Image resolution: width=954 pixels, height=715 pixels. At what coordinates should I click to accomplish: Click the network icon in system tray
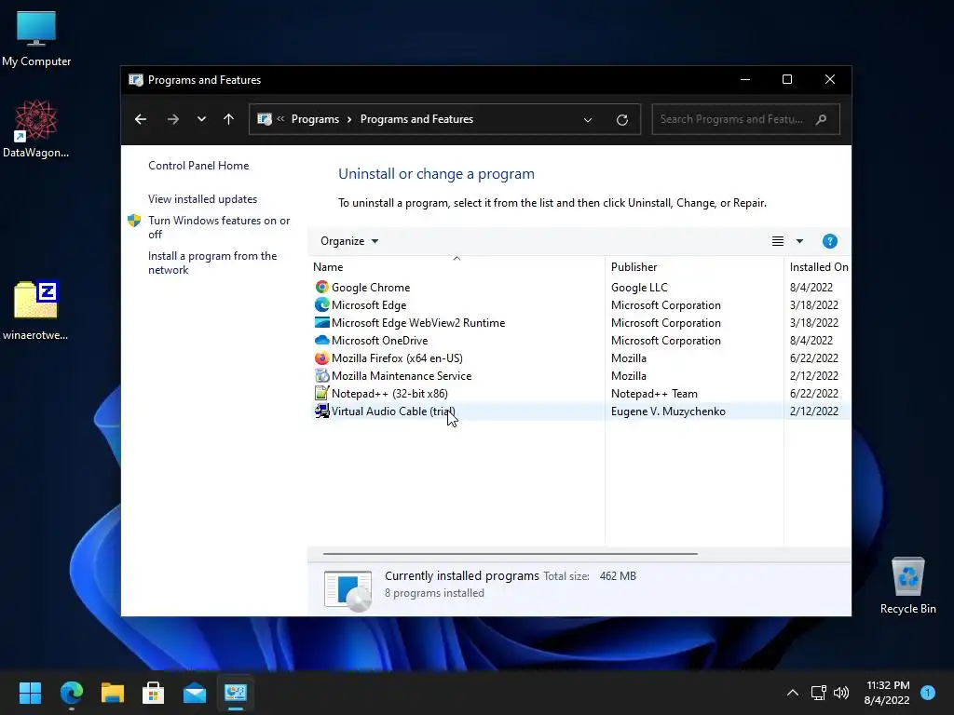pos(818,693)
